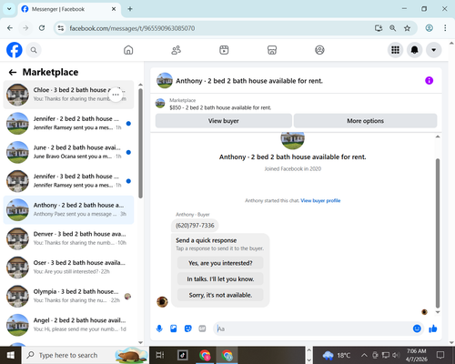Viewport: 455px width, 364px height.
Task: Click into the message text field
Action: click(312, 329)
